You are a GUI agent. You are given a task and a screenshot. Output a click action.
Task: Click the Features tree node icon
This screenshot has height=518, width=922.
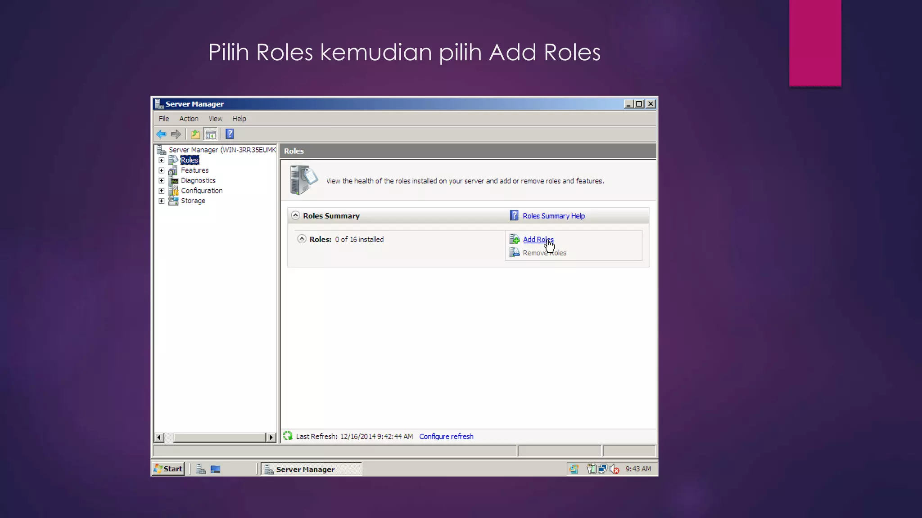[173, 170]
